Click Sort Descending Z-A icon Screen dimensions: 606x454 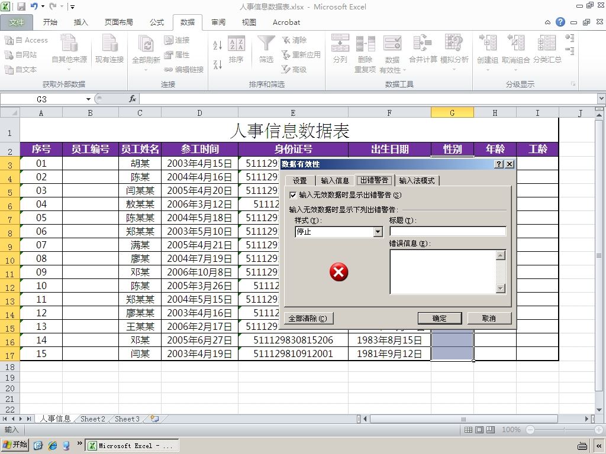click(218, 64)
